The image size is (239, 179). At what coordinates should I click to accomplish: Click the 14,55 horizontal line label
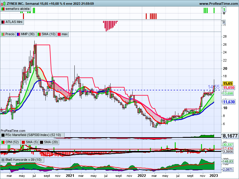214,87
